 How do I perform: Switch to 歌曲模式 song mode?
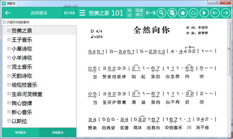click(x=139, y=13)
